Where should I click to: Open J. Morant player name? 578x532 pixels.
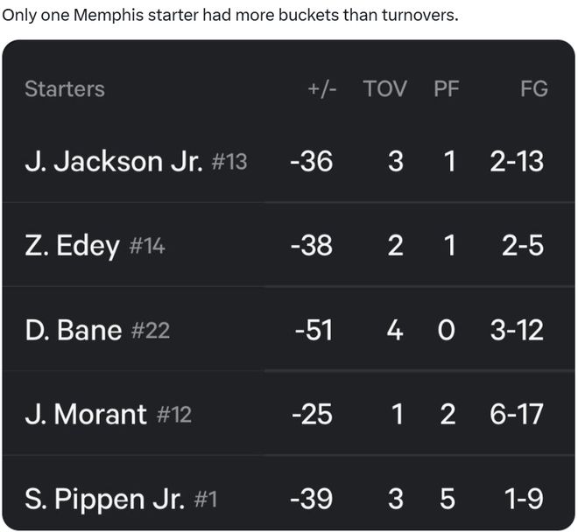click(86, 414)
